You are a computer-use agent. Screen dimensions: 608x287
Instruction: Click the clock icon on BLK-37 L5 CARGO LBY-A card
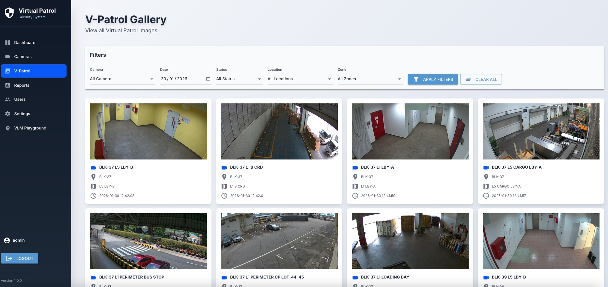point(486,196)
